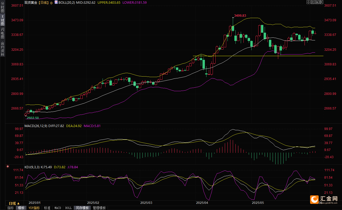Click the left axis 2800.99 price label
342x210 pixels.
pyautogui.click(x=18, y=94)
